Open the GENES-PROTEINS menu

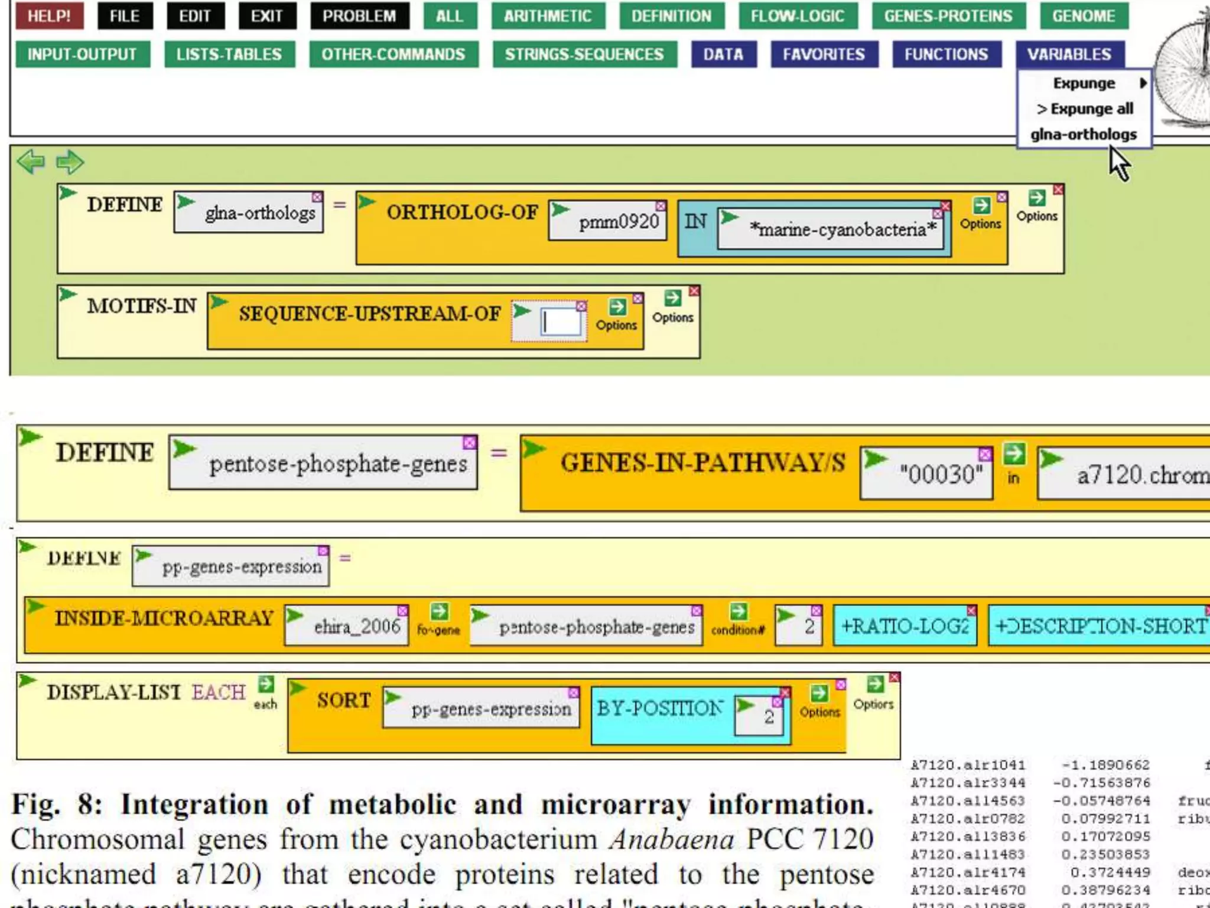[948, 16]
